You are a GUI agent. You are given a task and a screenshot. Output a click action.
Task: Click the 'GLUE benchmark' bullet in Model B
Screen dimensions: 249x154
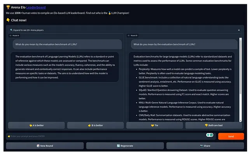(x=185, y=82)
